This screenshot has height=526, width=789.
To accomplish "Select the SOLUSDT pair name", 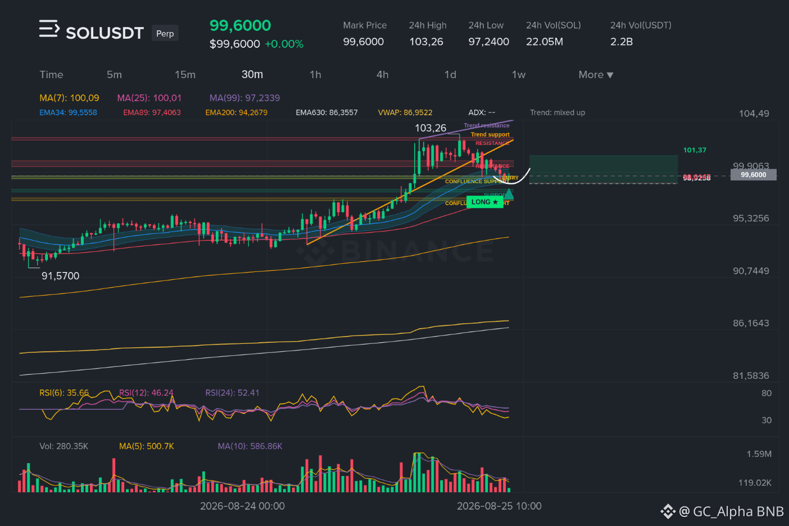I will tap(105, 33).
